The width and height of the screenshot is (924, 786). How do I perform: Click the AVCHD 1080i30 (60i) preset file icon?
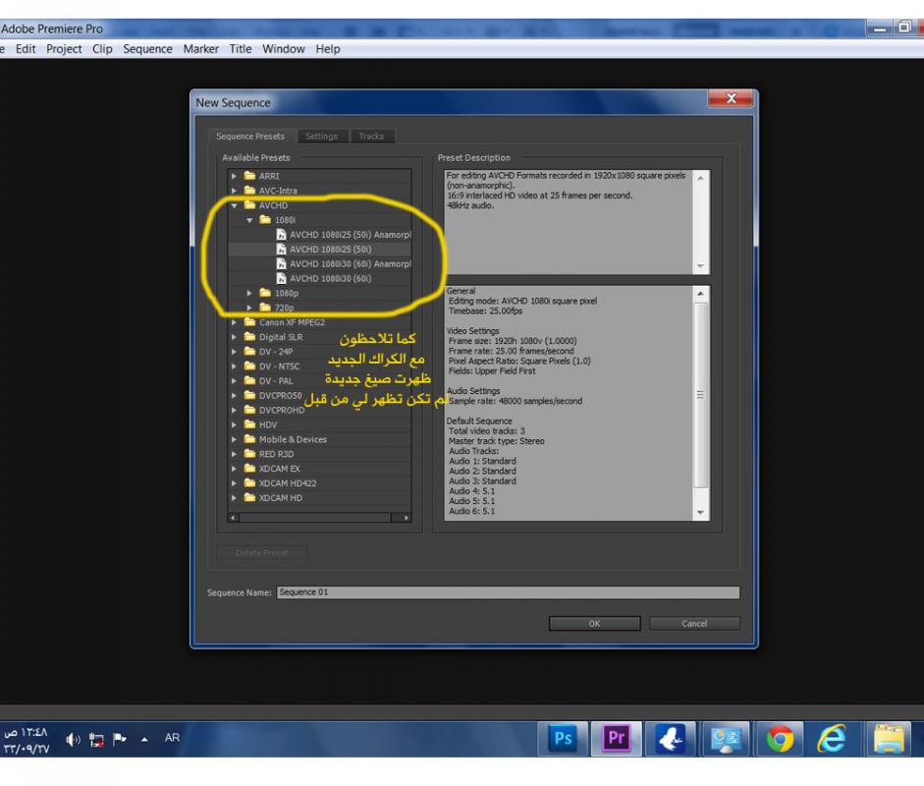point(281,279)
